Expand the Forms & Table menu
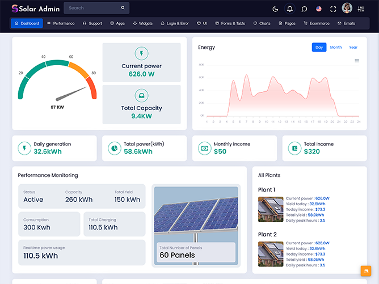379x284 pixels. pos(230,23)
